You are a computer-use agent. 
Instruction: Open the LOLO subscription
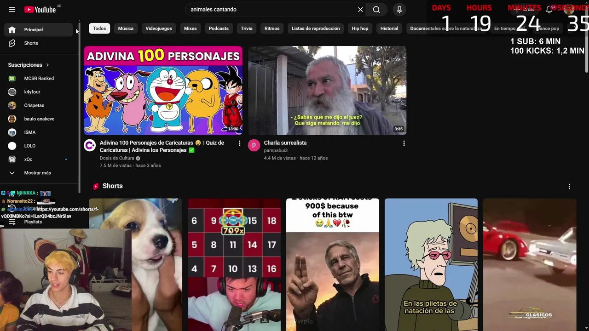(39, 146)
